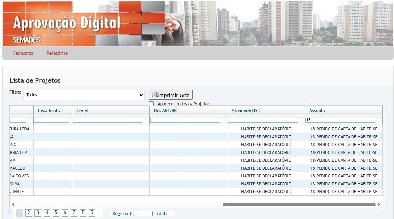This screenshot has width=394, height=219.
Task: Click the scroll left arrow of the grid
Action: (13, 205)
